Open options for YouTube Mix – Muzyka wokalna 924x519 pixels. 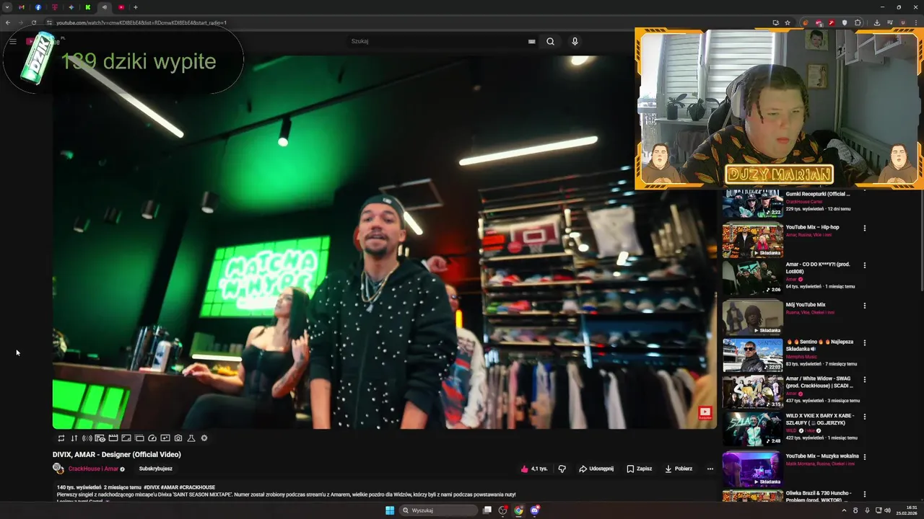pos(864,457)
